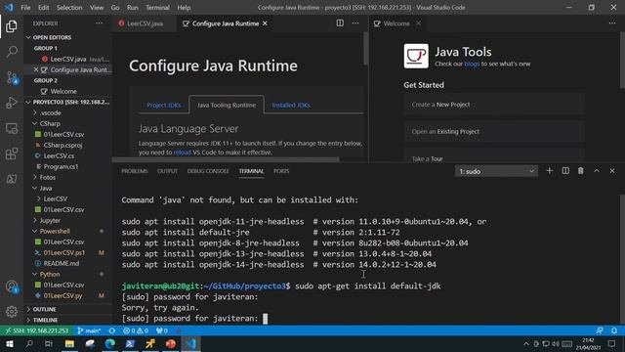Open the Terminal menu
The image size is (625, 352).
point(157,7)
